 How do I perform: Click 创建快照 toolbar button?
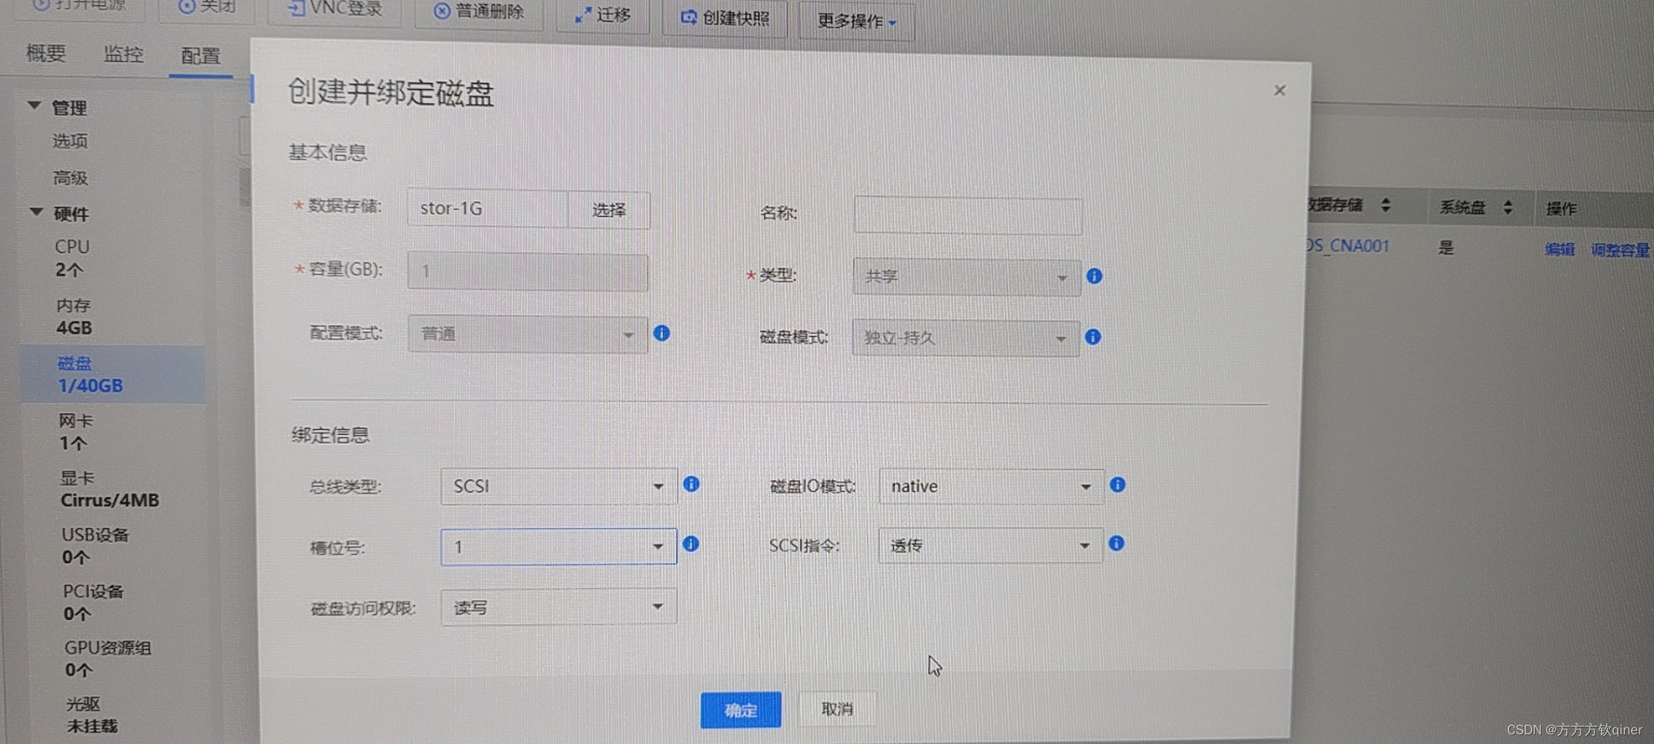[x=724, y=18]
